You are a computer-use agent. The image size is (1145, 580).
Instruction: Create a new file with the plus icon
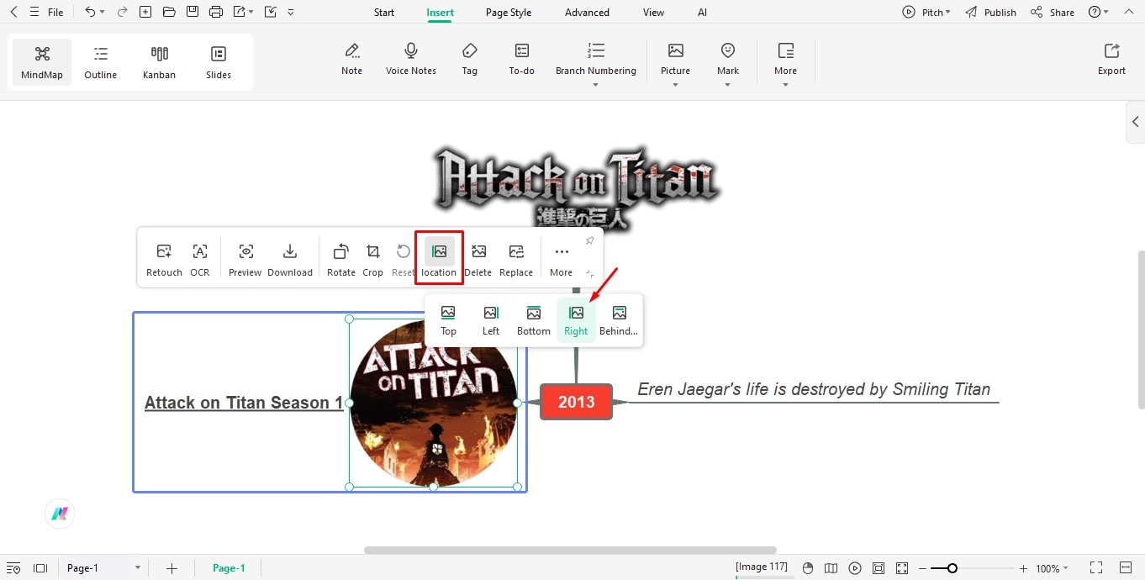pos(145,12)
